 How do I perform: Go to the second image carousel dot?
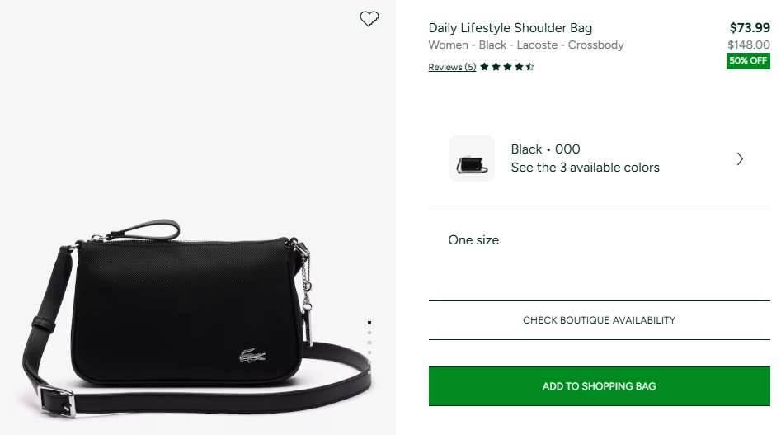[x=369, y=333]
